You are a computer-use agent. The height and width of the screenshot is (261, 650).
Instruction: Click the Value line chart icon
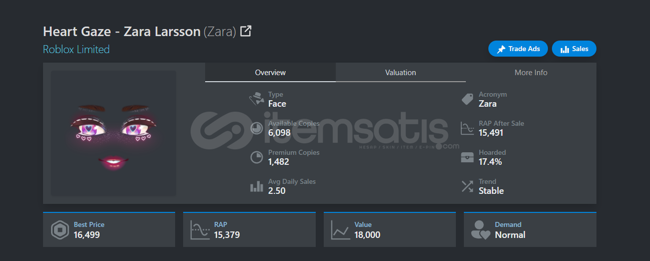click(340, 230)
